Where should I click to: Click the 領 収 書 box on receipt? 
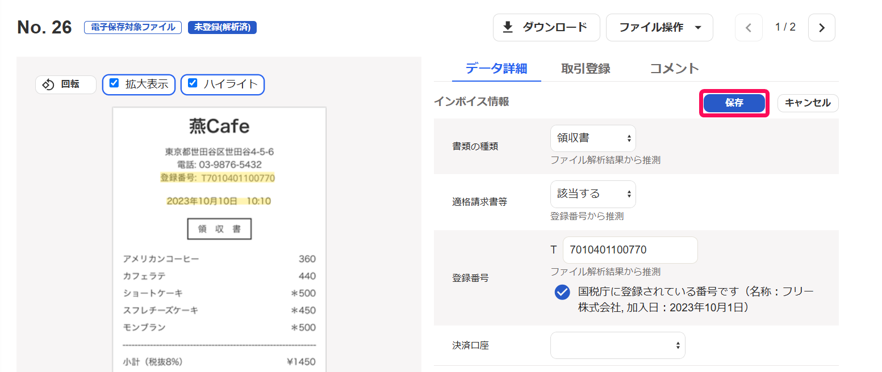point(219,229)
